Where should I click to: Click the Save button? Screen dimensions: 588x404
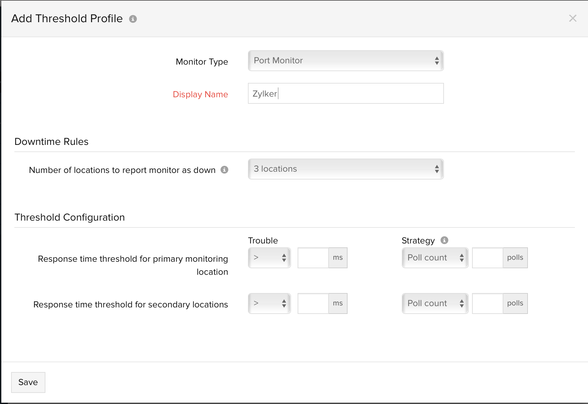pos(28,382)
